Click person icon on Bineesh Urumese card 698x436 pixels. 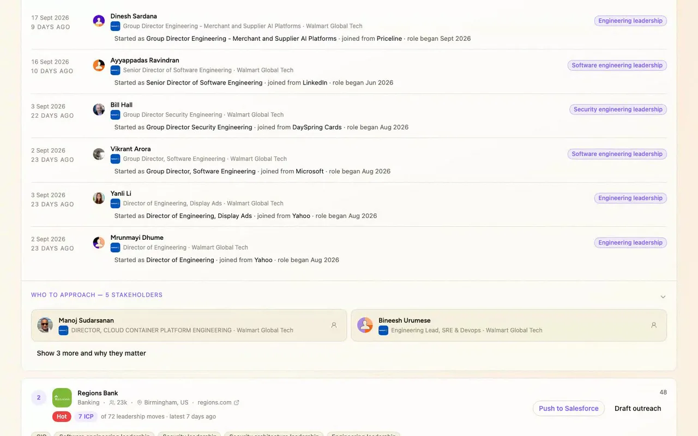654,325
